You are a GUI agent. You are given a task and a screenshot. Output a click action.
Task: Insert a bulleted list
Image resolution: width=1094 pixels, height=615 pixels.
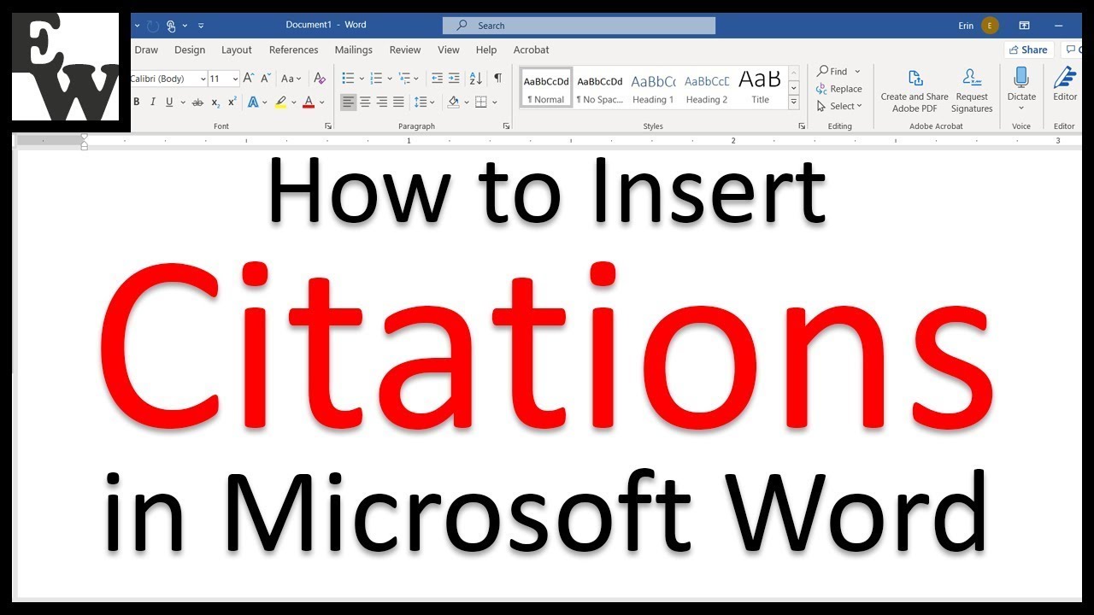point(349,78)
